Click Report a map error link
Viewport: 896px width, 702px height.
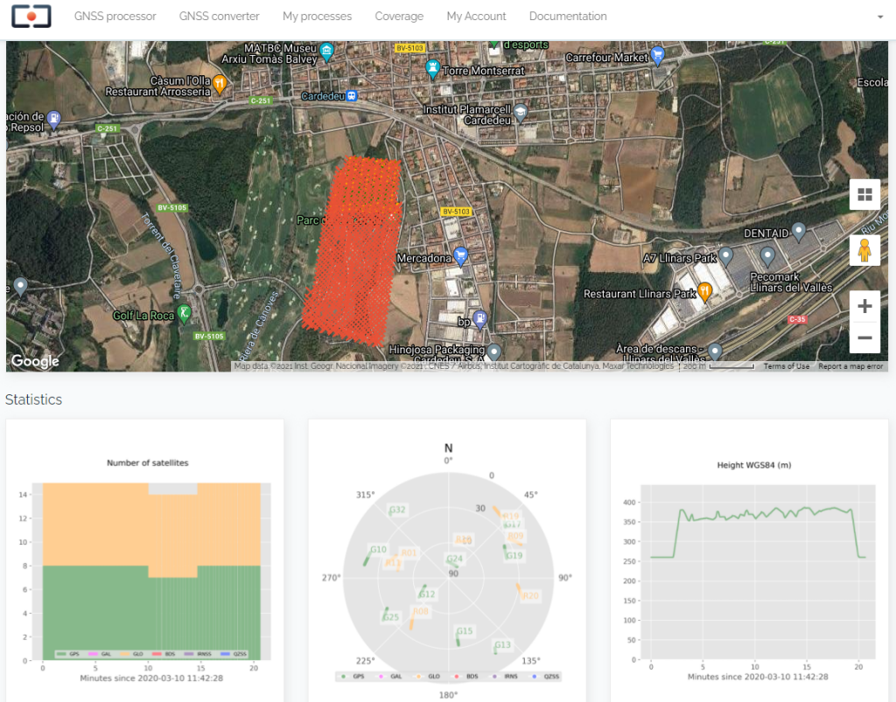[850, 366]
